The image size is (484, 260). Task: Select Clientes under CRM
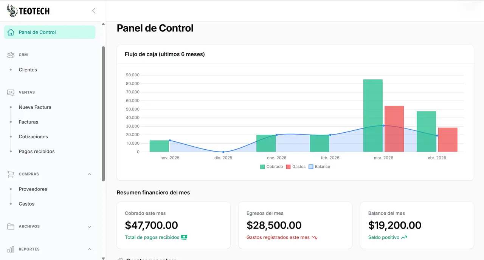coord(28,70)
